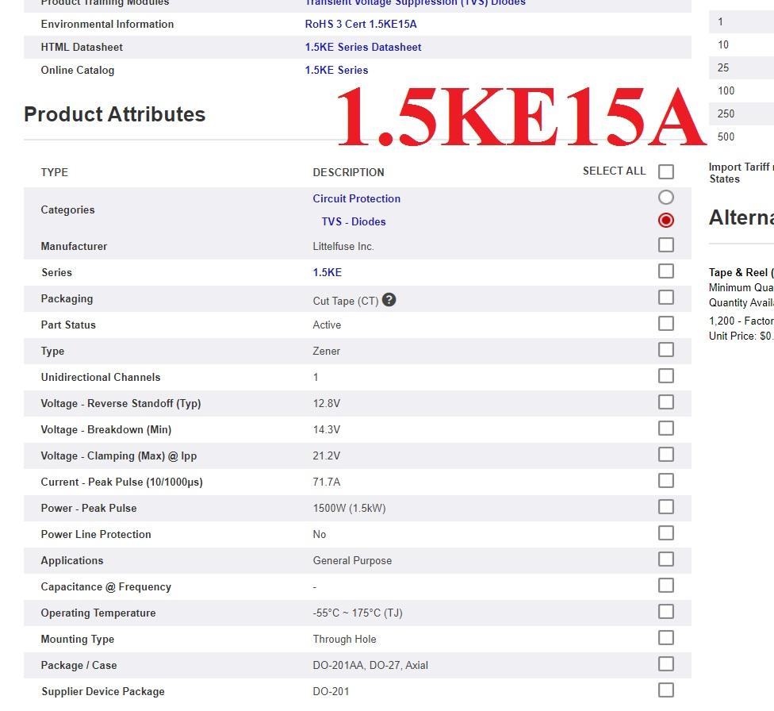The image size is (774, 711).
Task: Click the -55°C ~ 175°C (TJ) value
Action: click(358, 613)
